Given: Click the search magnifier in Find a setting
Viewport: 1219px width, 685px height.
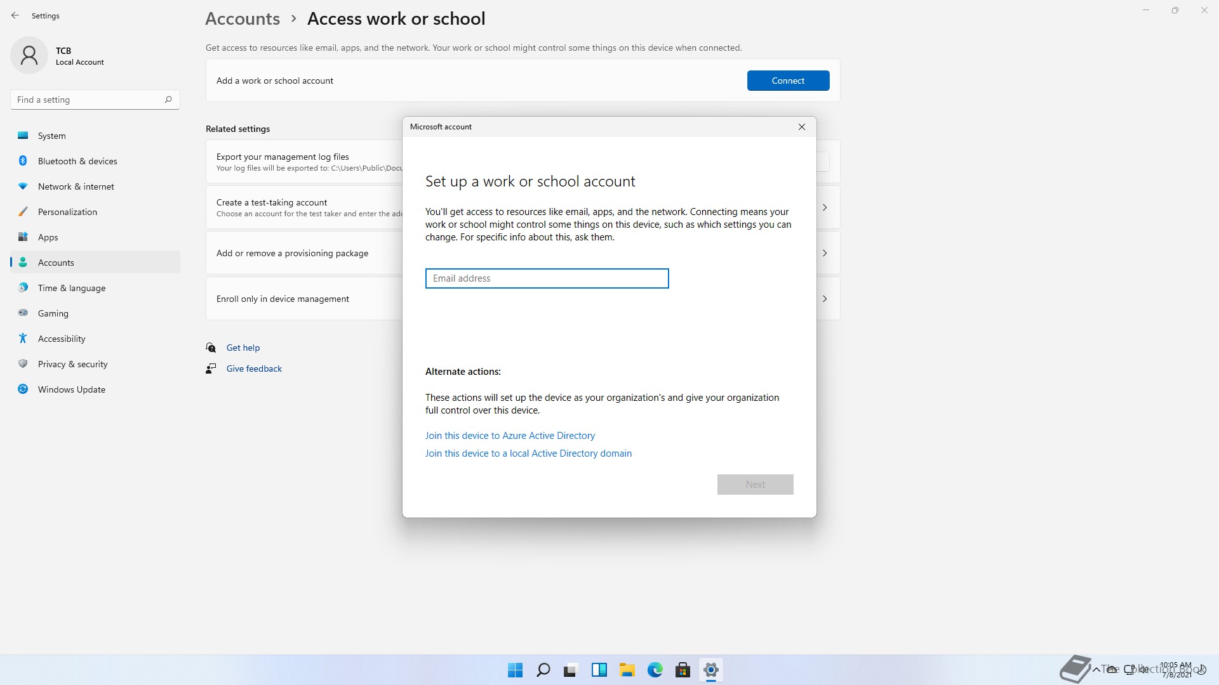Looking at the screenshot, I should [x=168, y=100].
